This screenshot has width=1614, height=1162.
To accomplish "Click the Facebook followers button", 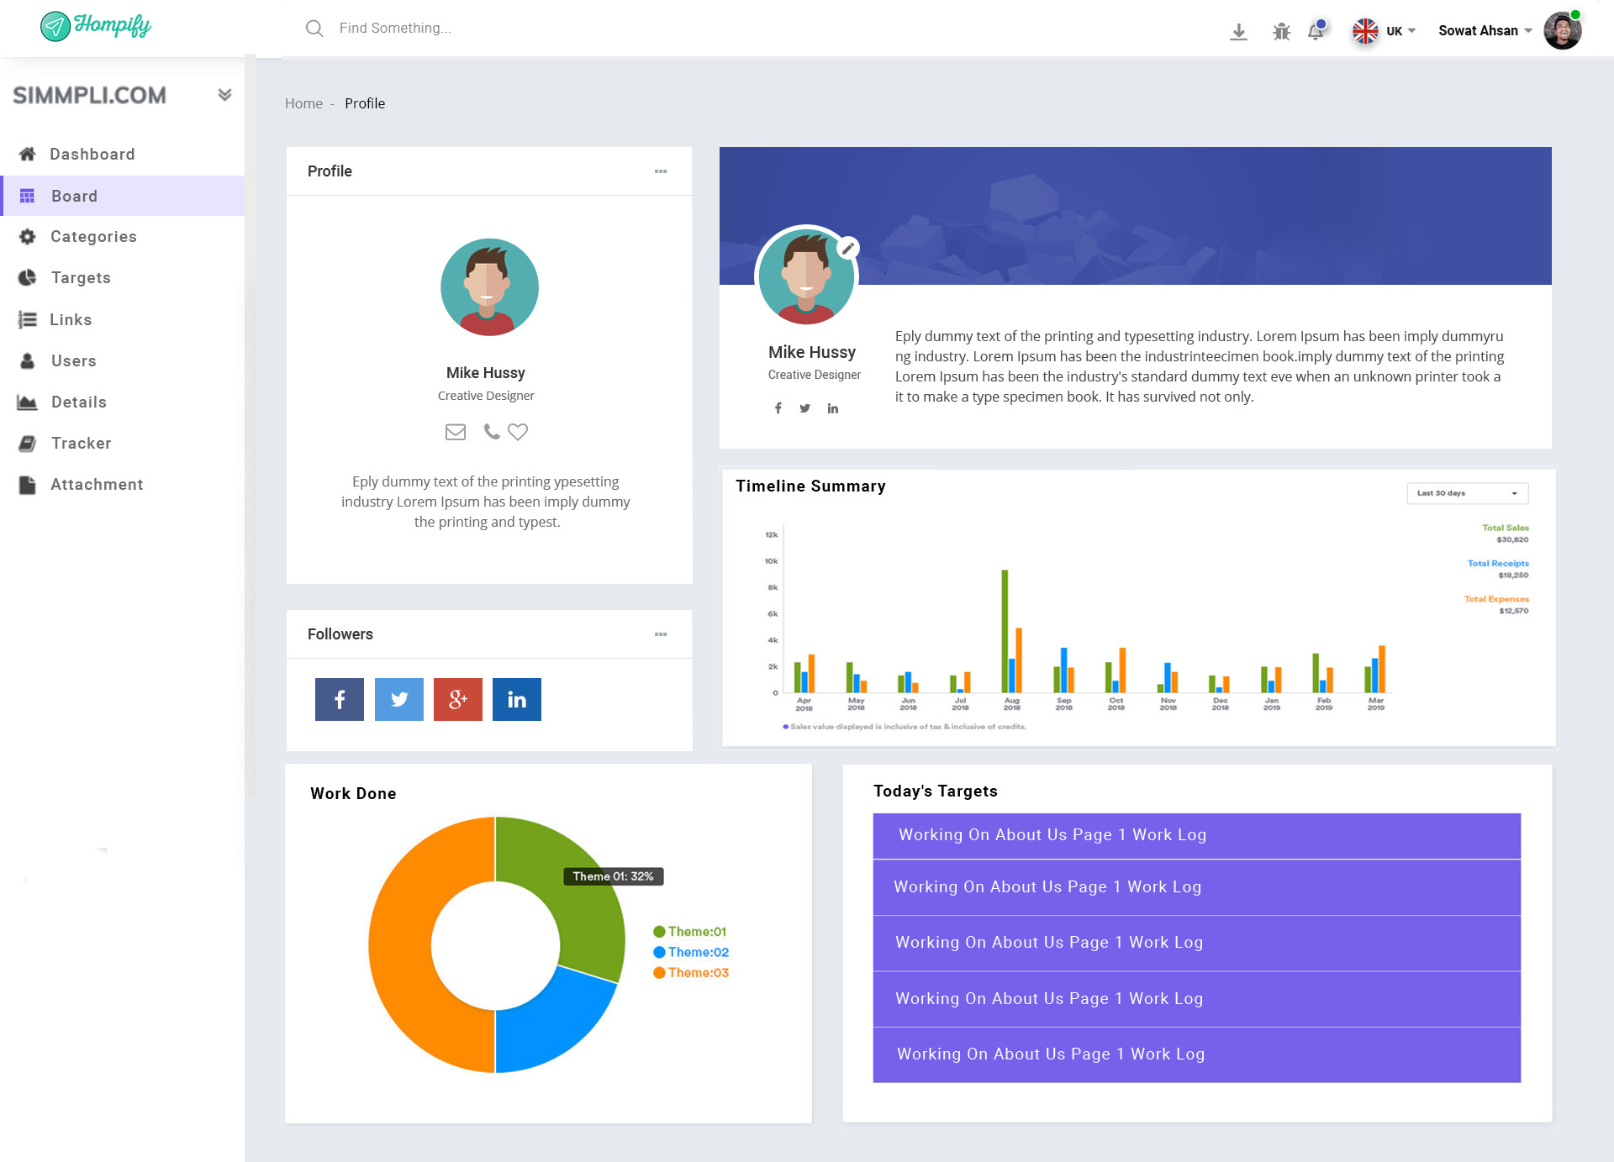I will pos(340,699).
